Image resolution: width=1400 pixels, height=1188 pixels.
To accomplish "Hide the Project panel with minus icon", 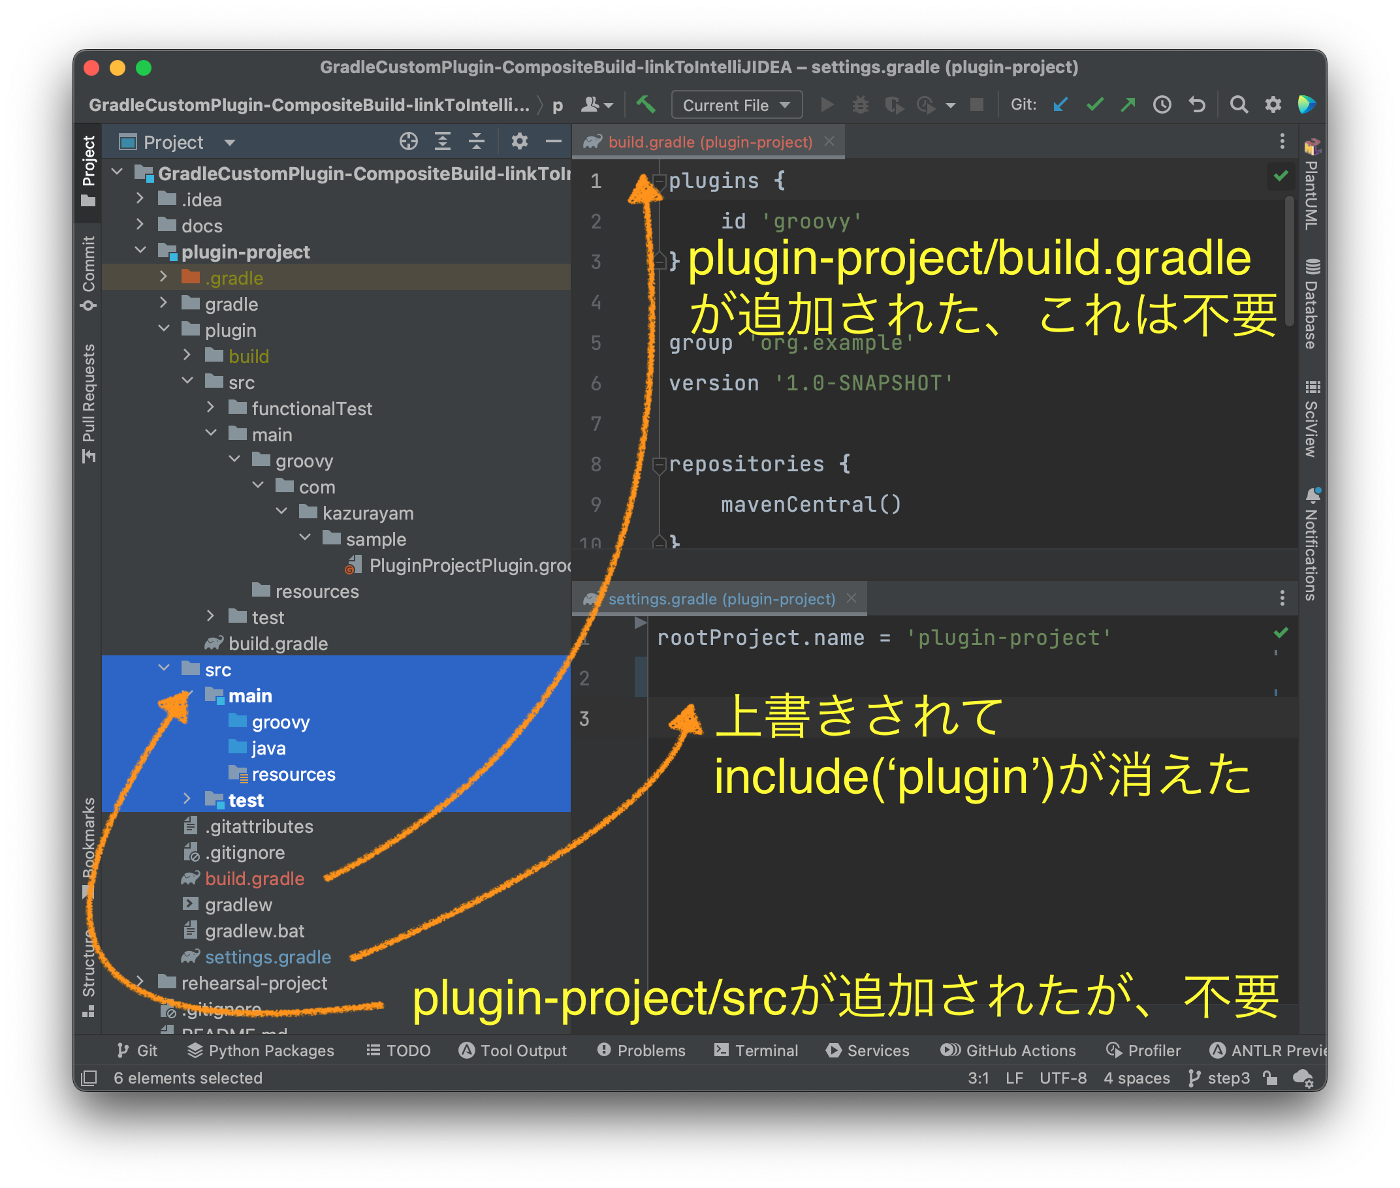I will point(554,142).
